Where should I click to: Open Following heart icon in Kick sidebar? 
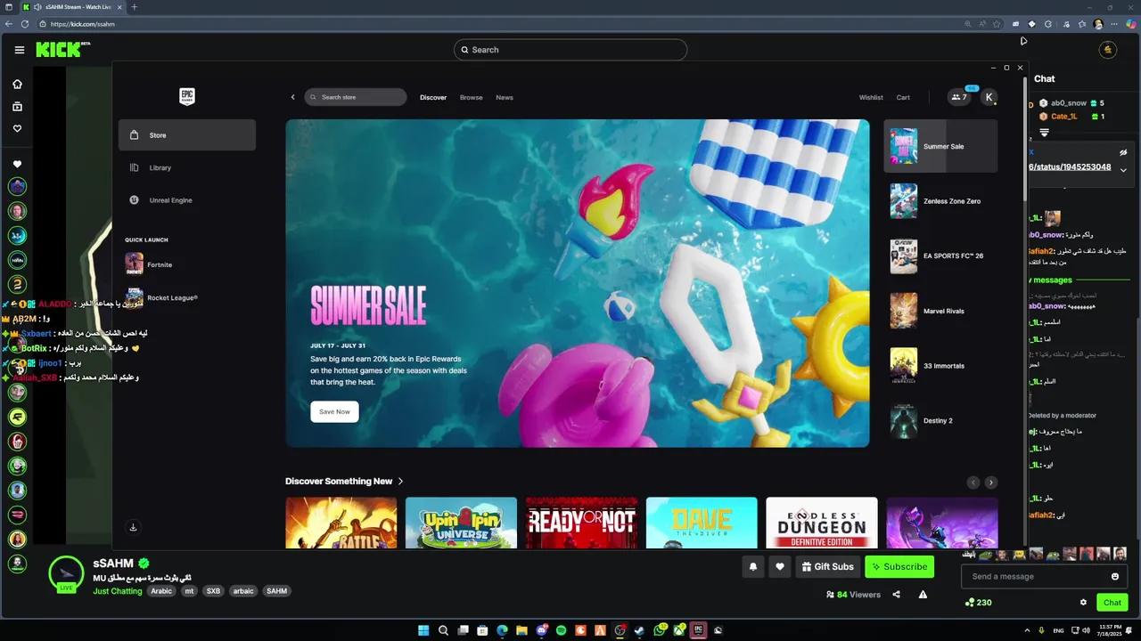point(17,128)
